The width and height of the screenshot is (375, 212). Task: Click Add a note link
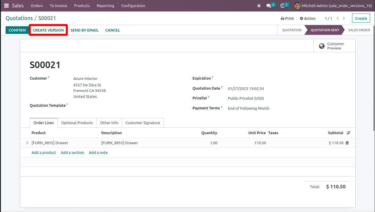click(98, 152)
